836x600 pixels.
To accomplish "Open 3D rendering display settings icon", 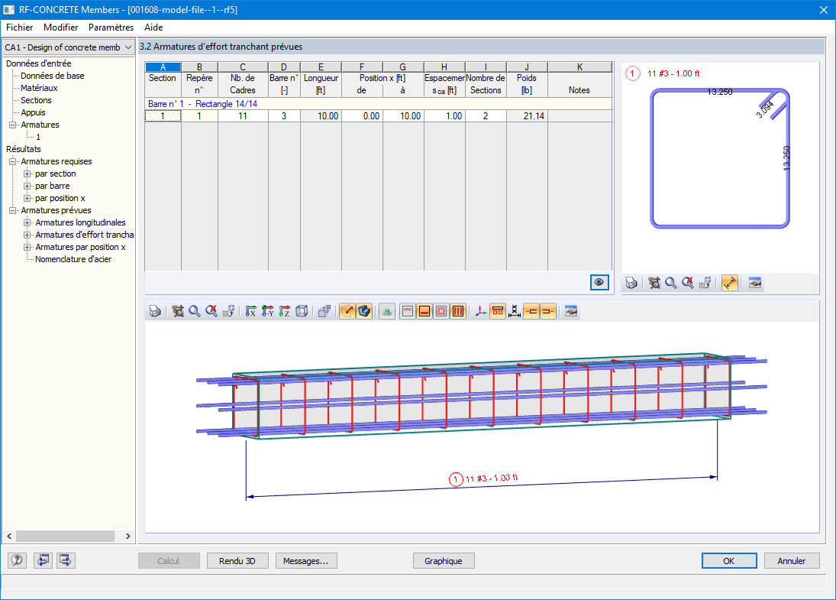I will [x=571, y=311].
